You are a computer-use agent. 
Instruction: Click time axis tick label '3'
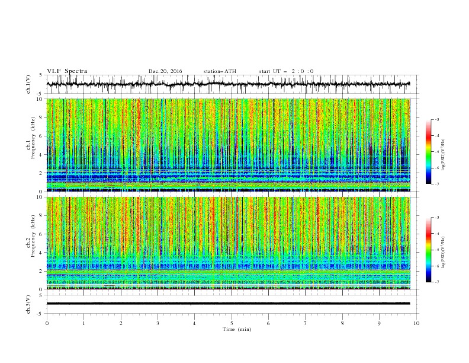point(158,323)
